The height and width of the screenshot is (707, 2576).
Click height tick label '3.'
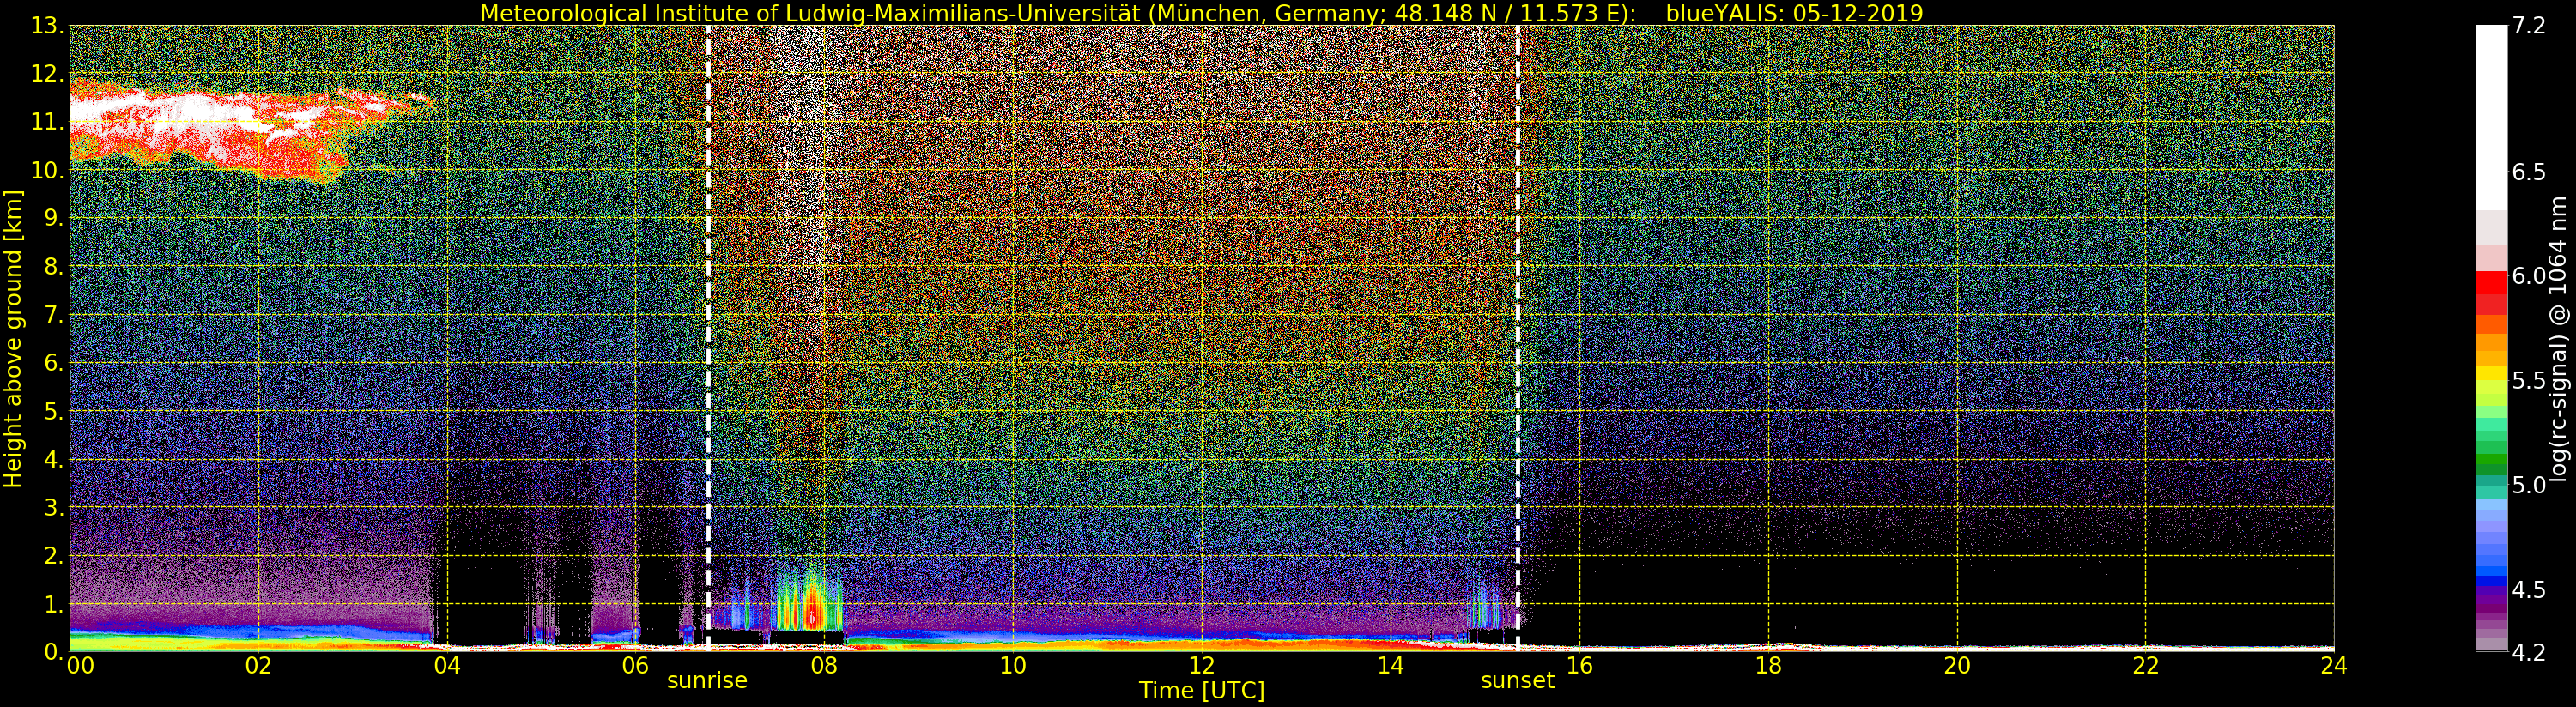point(53,507)
